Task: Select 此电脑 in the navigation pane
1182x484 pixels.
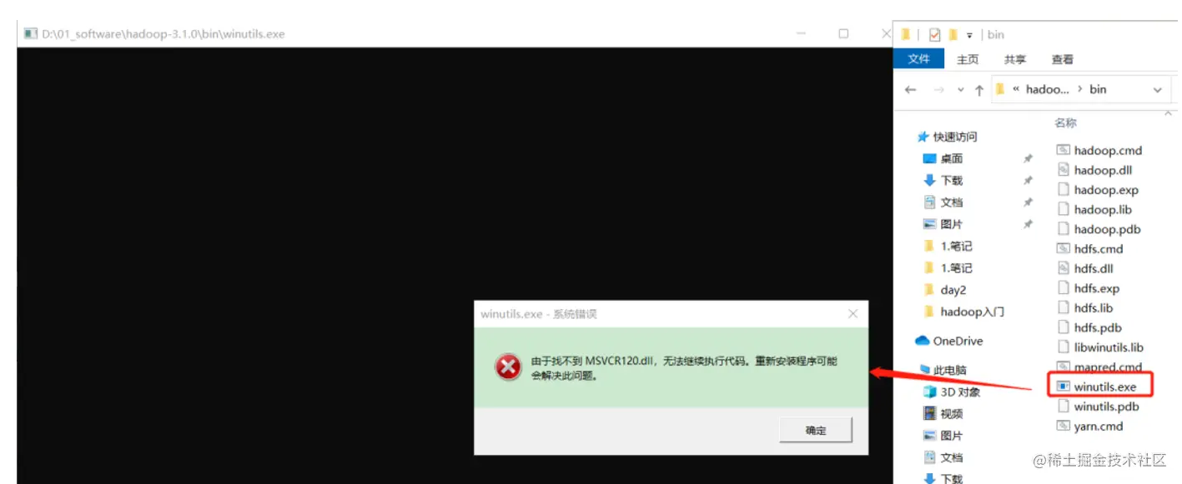Action: point(949,370)
